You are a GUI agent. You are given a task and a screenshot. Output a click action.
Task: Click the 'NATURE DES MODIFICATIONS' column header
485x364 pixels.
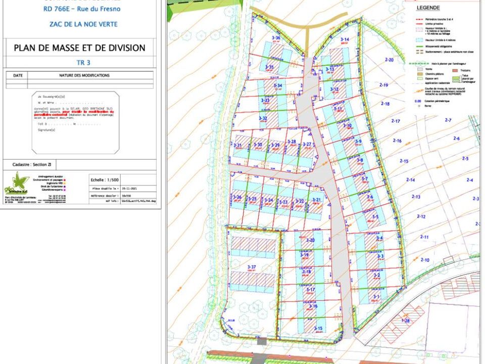[84, 75]
